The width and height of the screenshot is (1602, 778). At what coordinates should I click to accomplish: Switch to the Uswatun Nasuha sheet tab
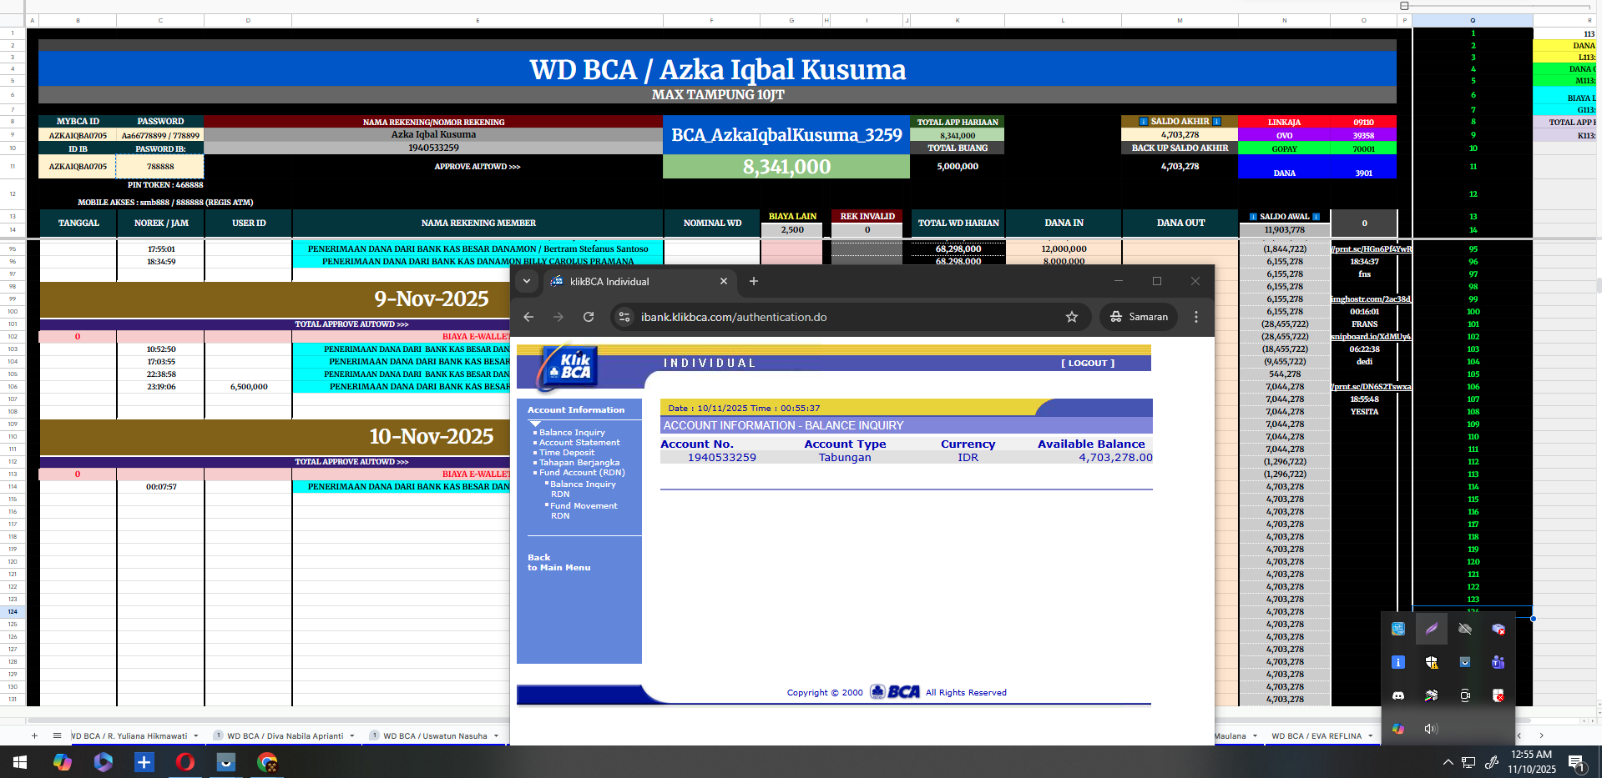tap(435, 736)
